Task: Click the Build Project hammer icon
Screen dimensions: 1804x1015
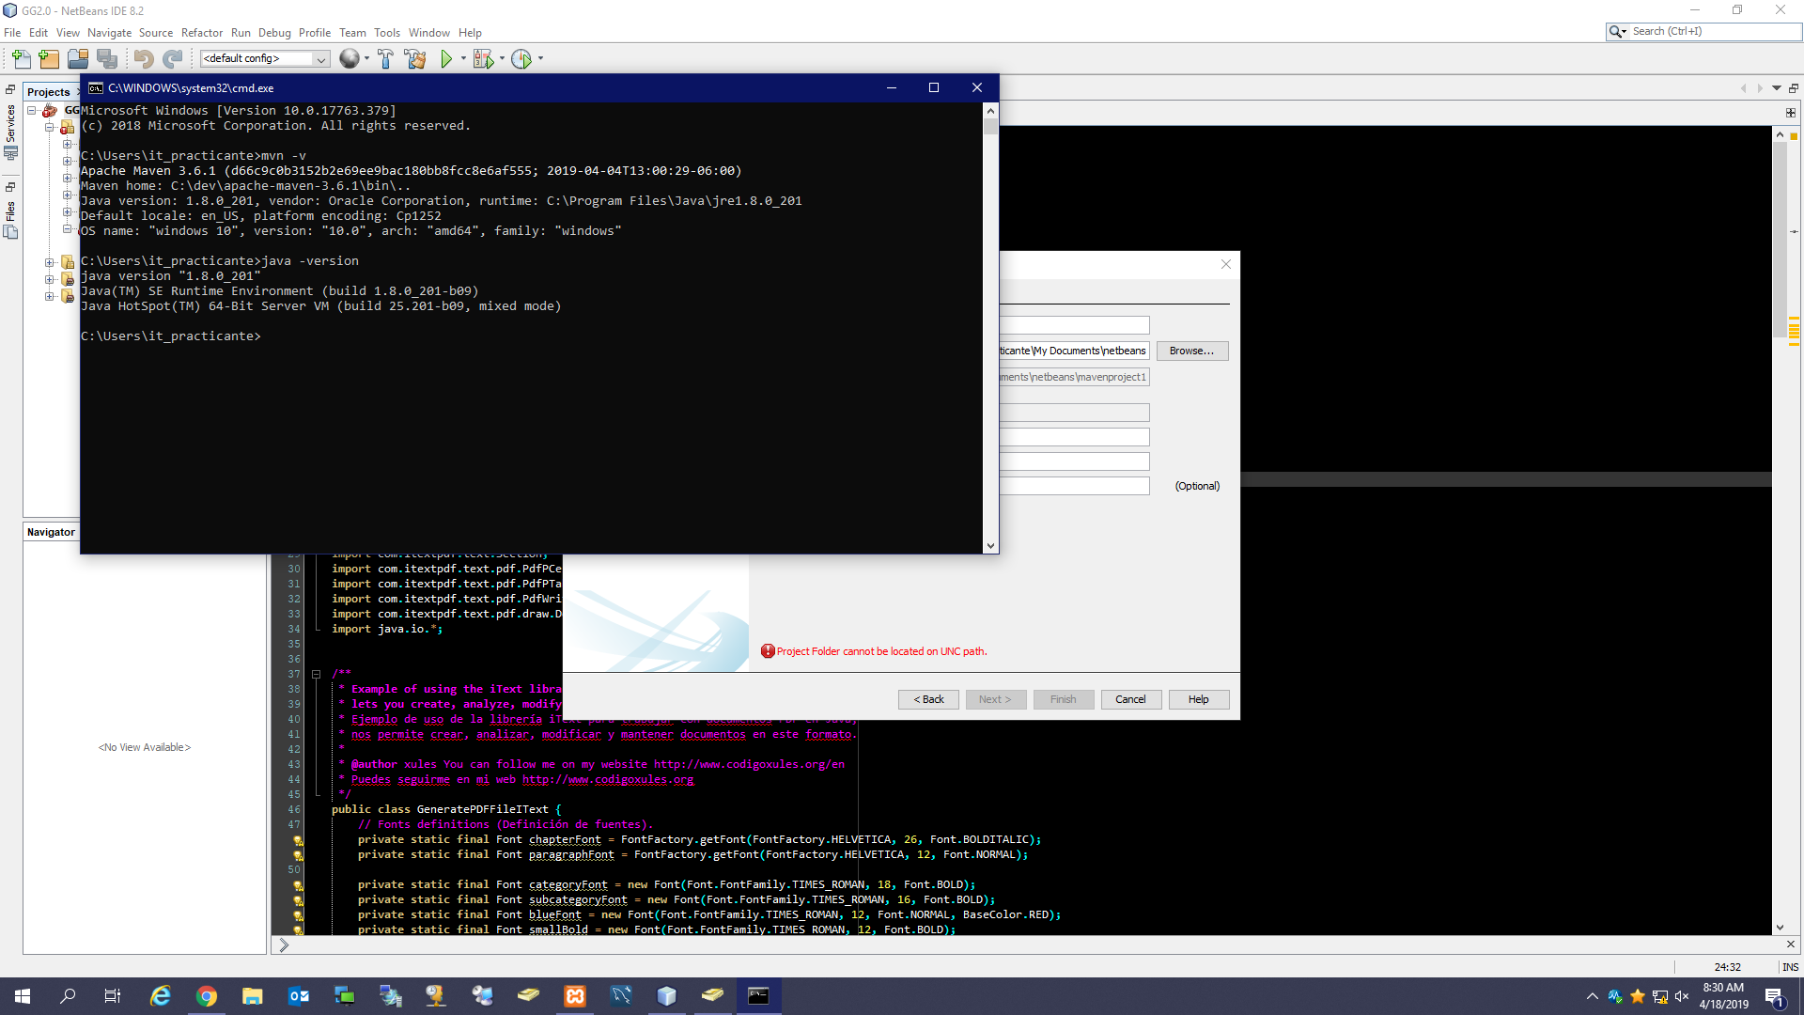Action: [x=385, y=59]
